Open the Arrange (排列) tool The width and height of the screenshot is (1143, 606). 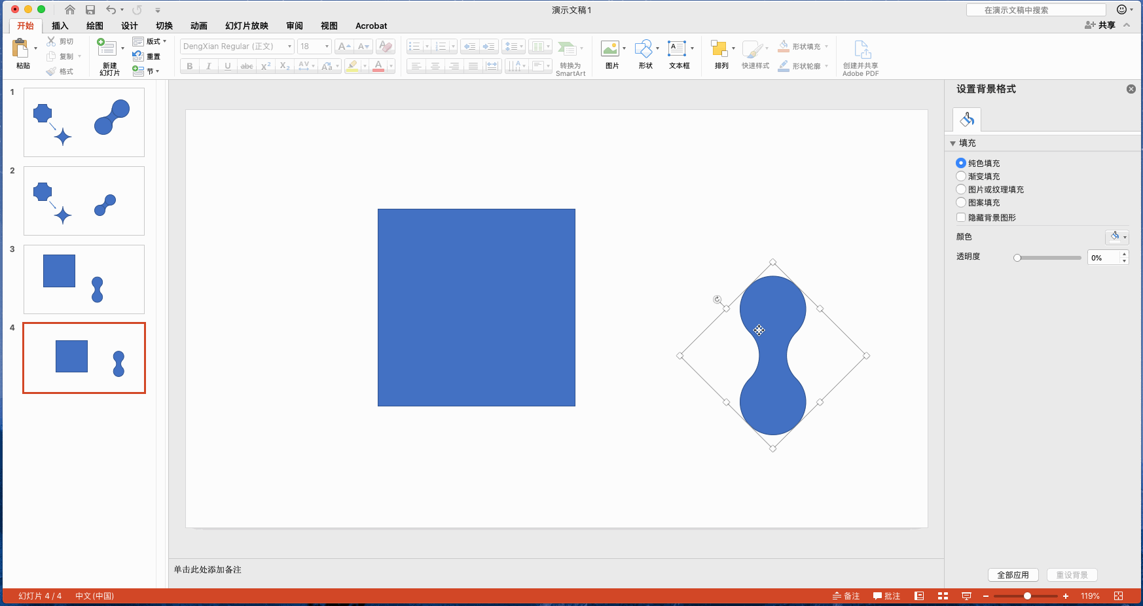coord(719,49)
